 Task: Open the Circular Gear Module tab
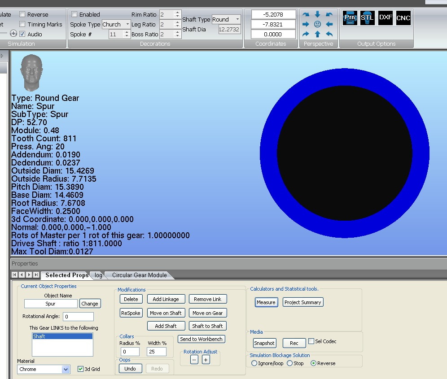click(x=139, y=275)
